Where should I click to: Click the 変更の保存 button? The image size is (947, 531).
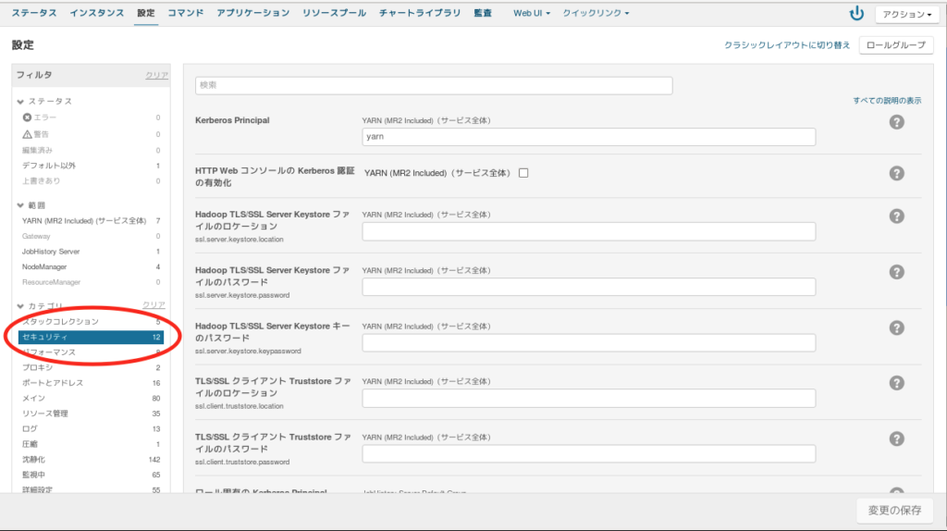[894, 511]
